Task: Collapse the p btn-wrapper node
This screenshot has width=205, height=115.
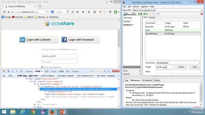Action: [35, 84]
